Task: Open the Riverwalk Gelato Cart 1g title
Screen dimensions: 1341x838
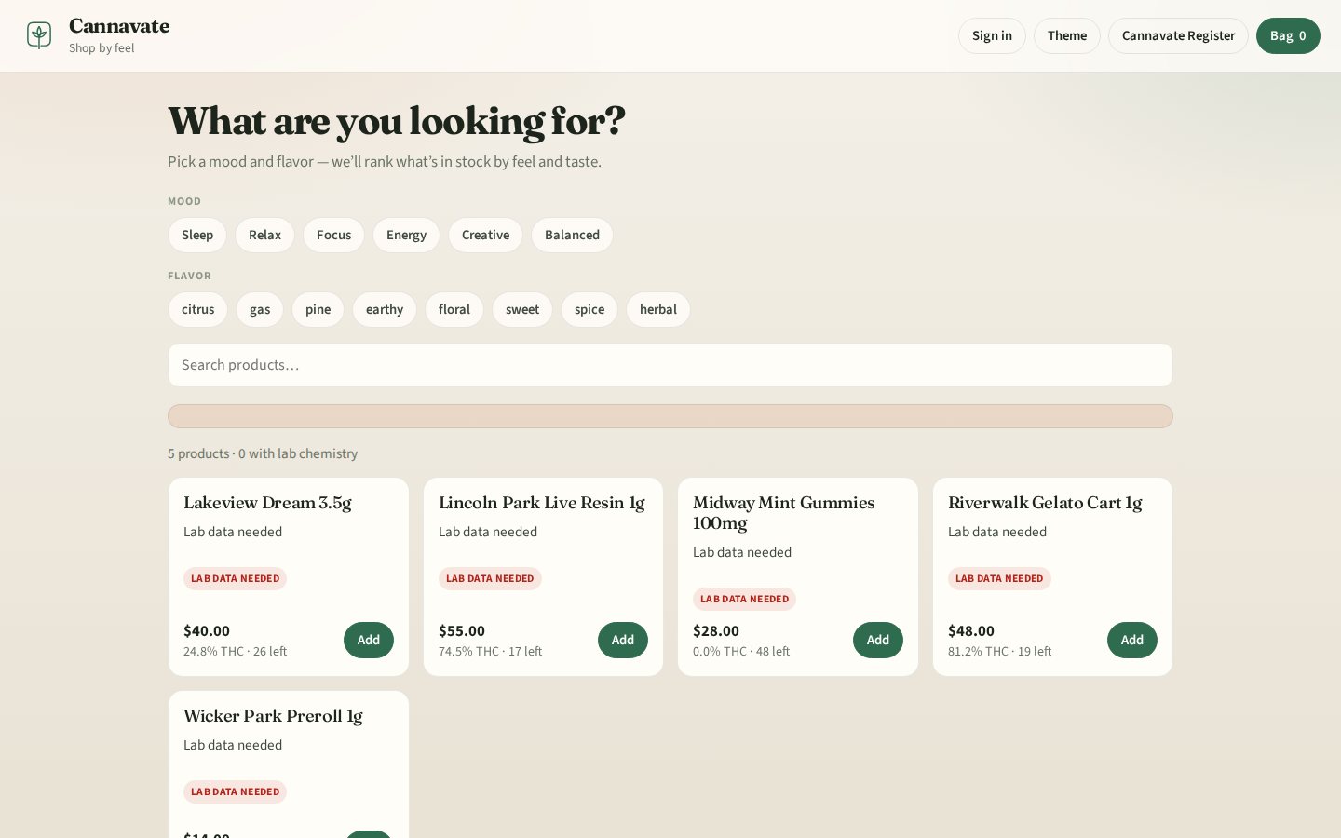Action: (1045, 503)
